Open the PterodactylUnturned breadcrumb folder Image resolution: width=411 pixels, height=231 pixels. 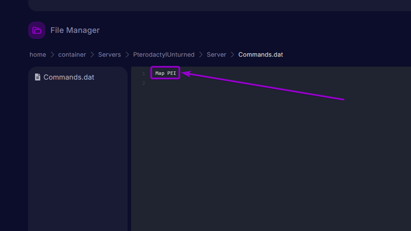click(x=164, y=55)
